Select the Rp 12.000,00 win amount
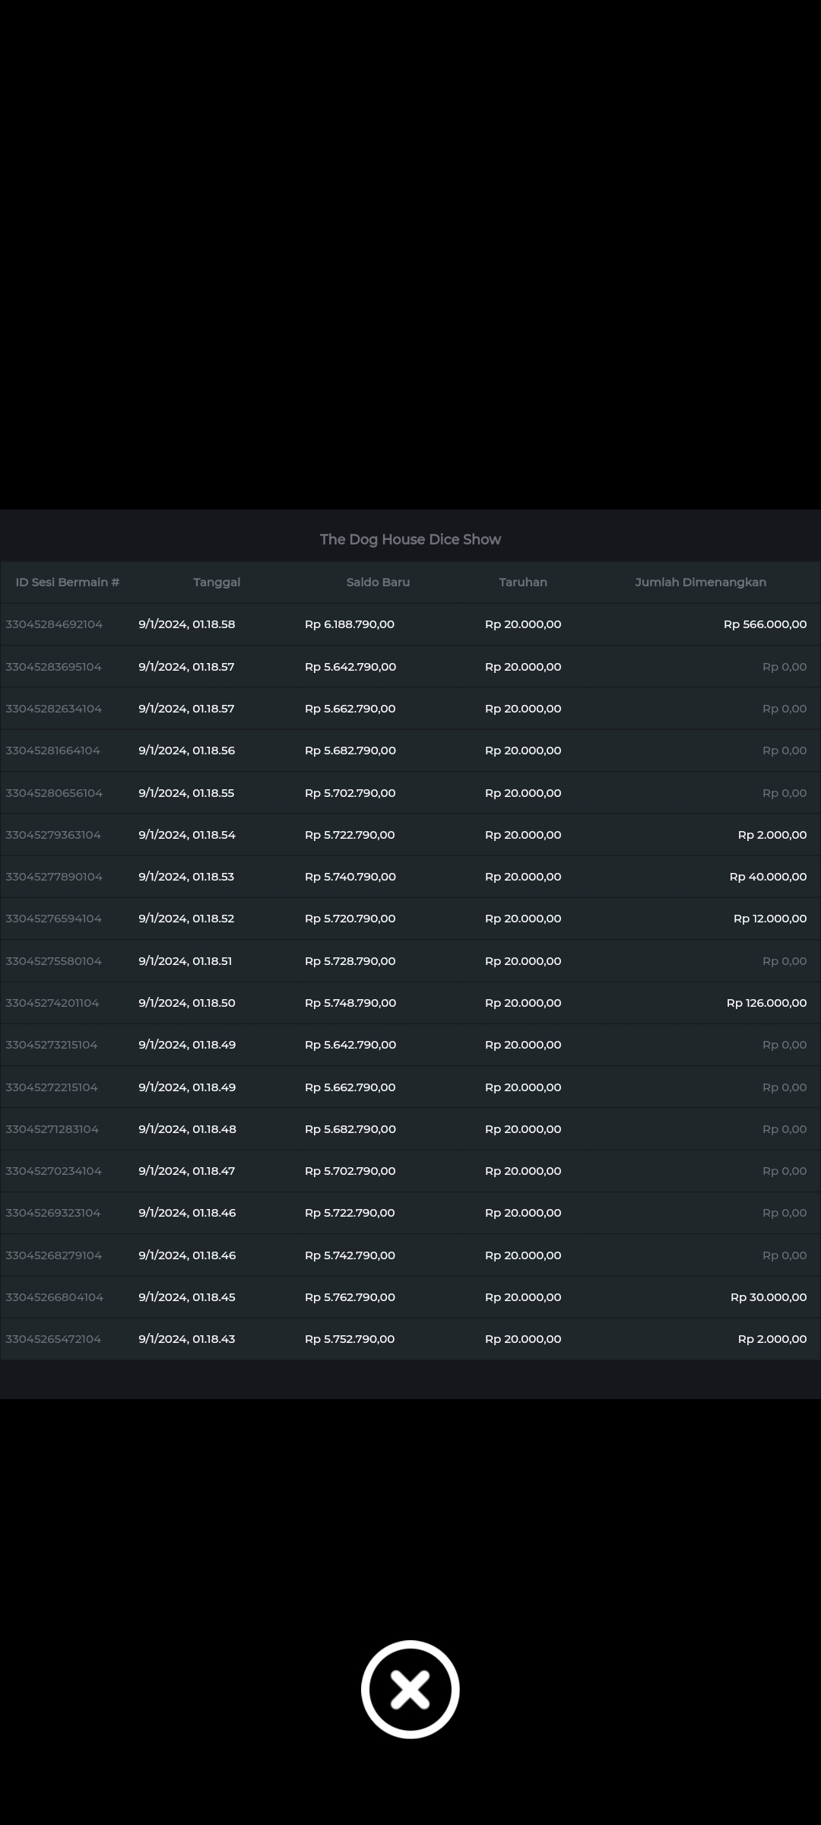The image size is (821, 1825). click(769, 919)
